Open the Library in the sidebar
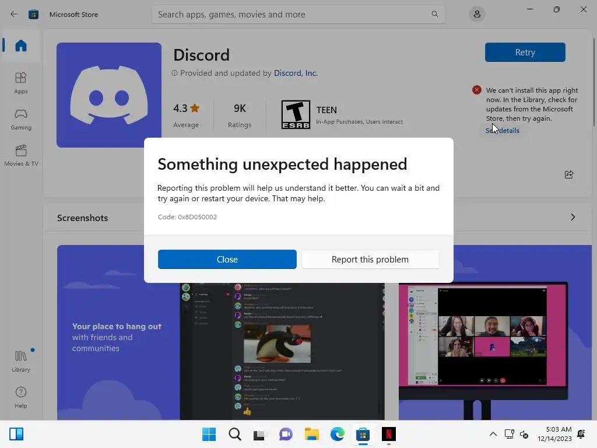Viewport: 597px width, 448px height. click(x=21, y=361)
